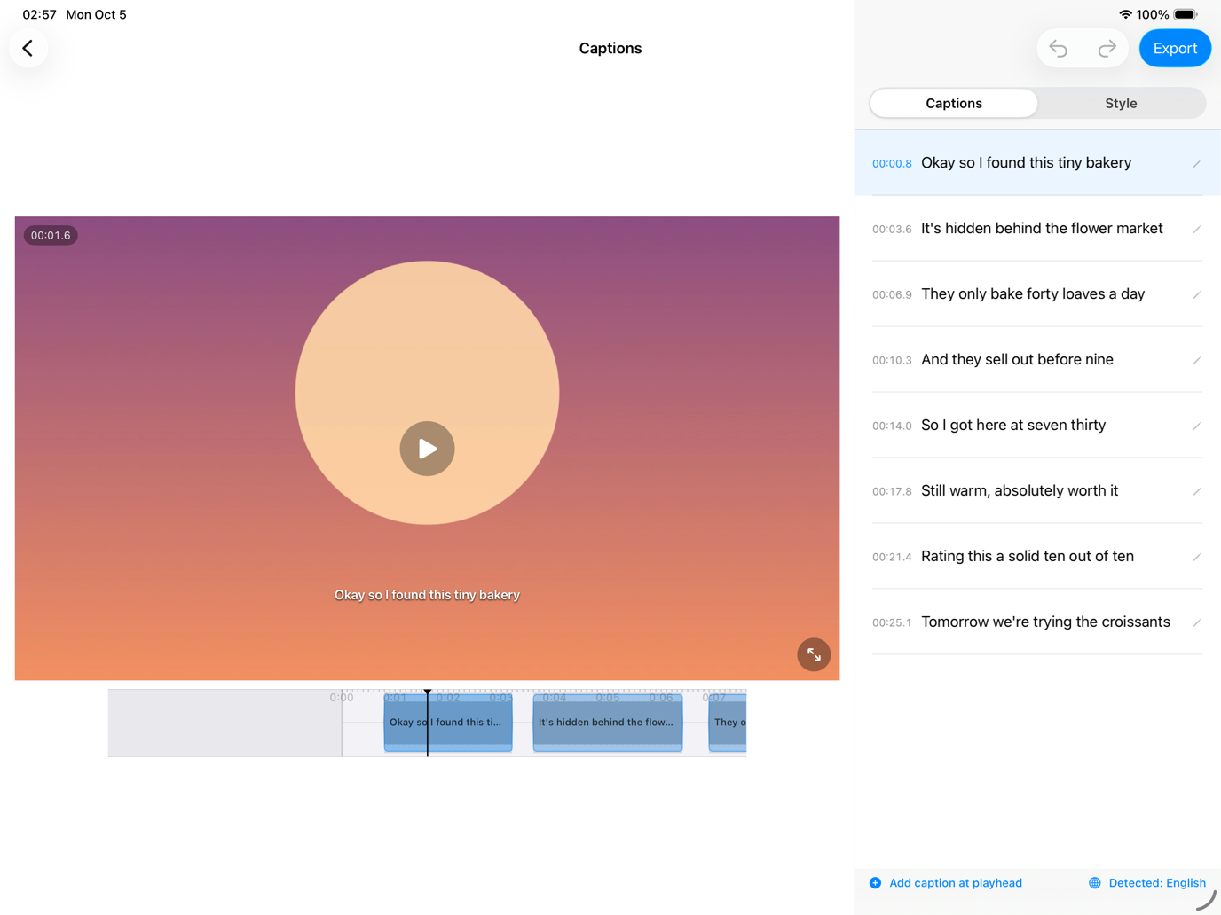Play the video preview

tap(427, 449)
